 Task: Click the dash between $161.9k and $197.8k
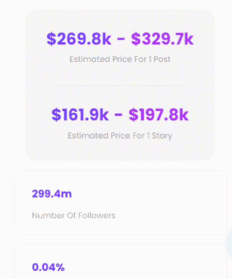pyautogui.click(x=119, y=115)
